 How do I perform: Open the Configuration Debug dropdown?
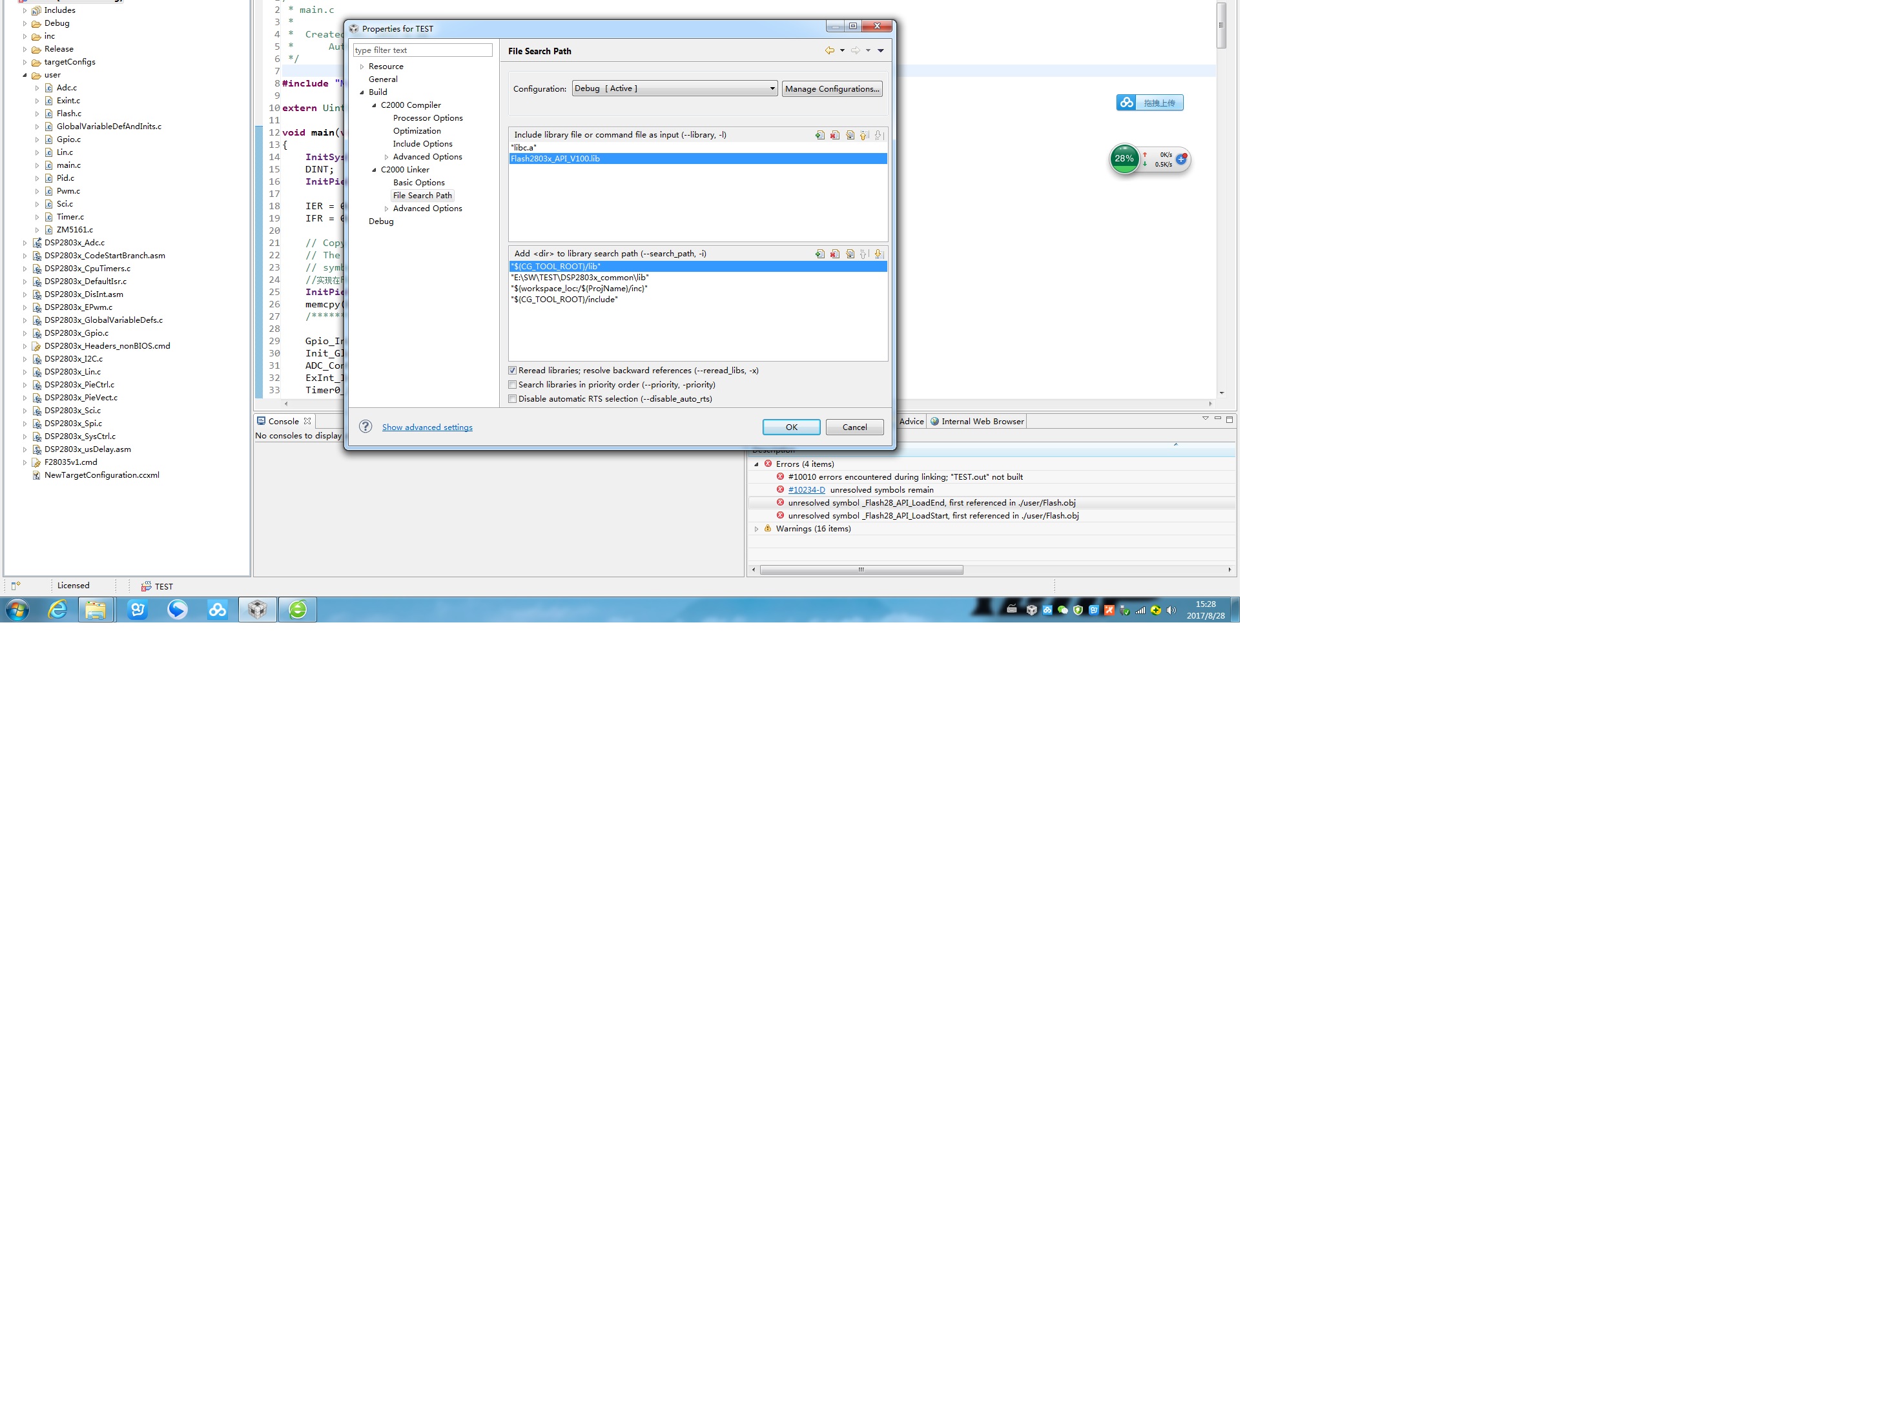click(x=772, y=88)
